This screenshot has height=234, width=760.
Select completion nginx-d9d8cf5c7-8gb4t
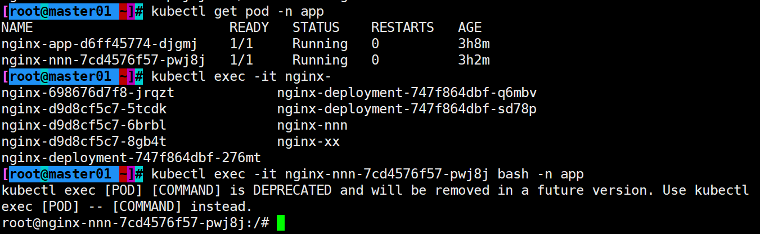coord(84,141)
